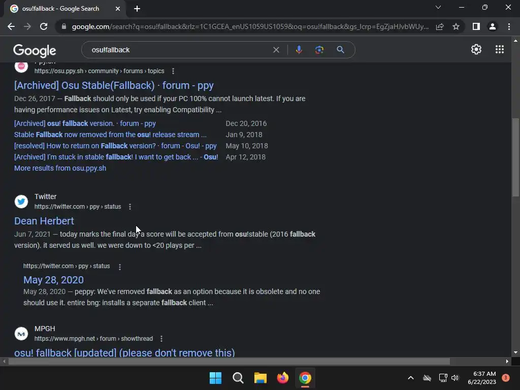
Task: Open the clock showing 6:37 AM
Action: tap(482, 378)
